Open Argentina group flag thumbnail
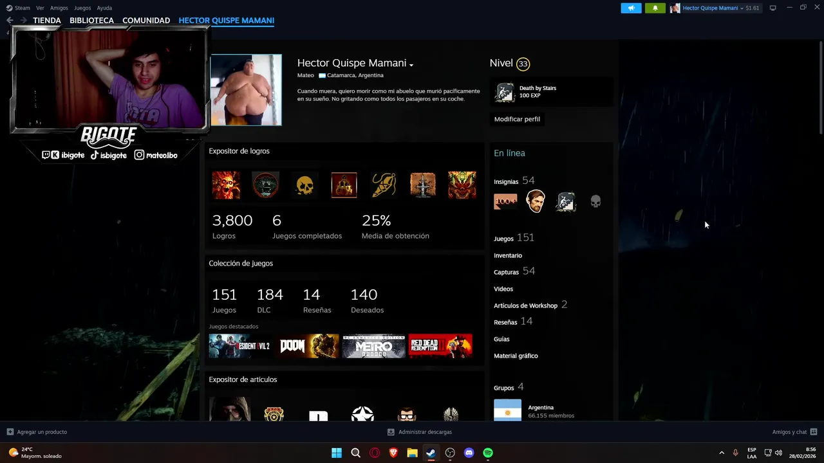 click(x=507, y=410)
